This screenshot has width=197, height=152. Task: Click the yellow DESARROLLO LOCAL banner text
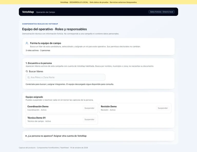[98, 2]
